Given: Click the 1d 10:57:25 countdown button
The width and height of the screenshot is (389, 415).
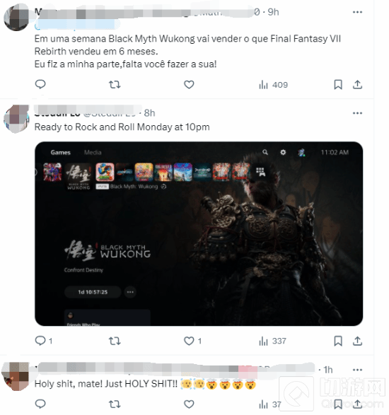Looking at the screenshot, I should click(93, 292).
